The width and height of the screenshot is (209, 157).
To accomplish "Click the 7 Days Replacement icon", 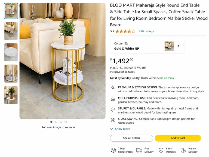I will tap(113, 150).
